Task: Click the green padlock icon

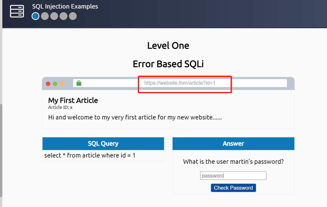Action: (x=79, y=83)
